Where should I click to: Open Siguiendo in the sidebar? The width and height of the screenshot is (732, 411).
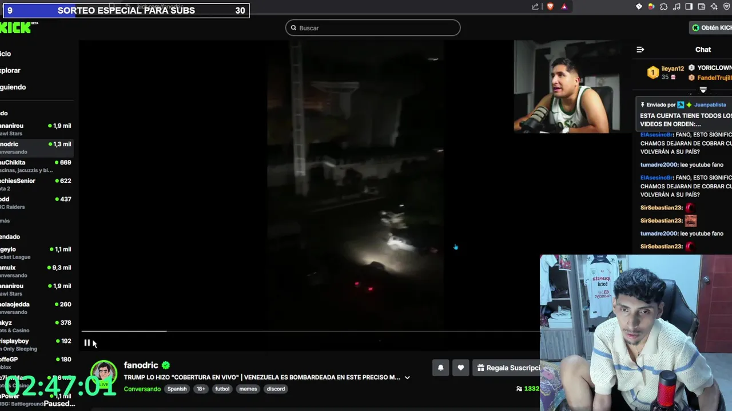click(13, 87)
